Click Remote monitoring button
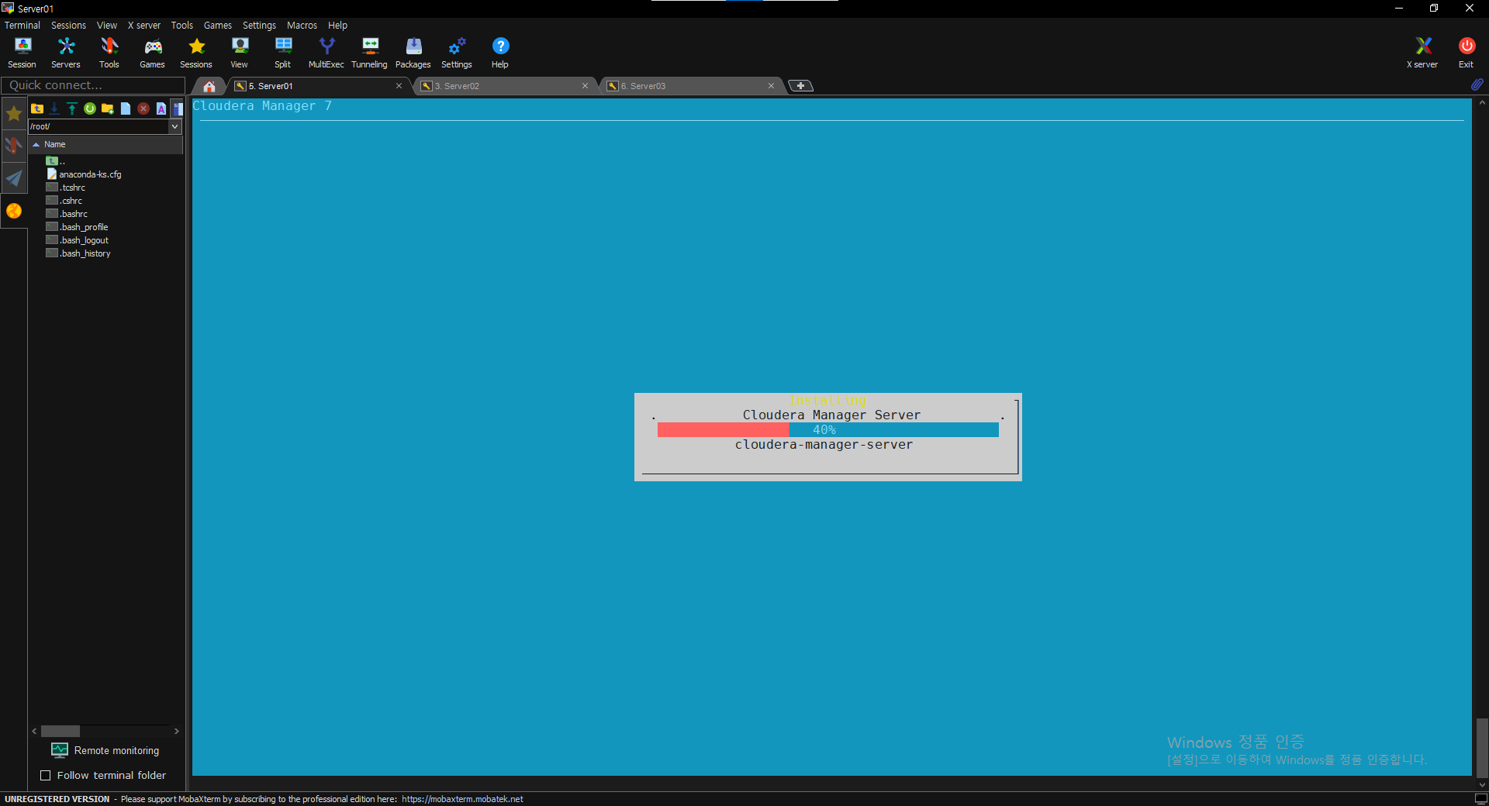Viewport: 1489px width, 806px height. [105, 750]
